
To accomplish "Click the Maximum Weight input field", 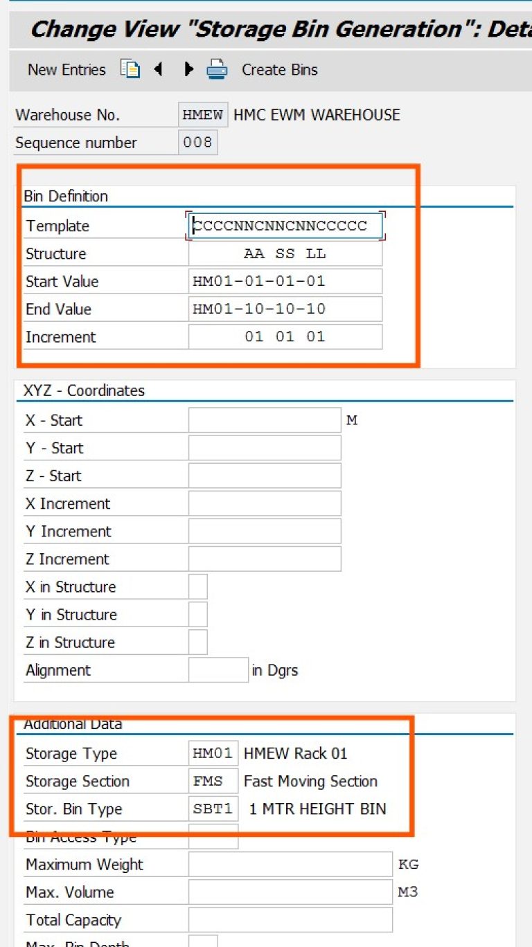I will [x=291, y=865].
